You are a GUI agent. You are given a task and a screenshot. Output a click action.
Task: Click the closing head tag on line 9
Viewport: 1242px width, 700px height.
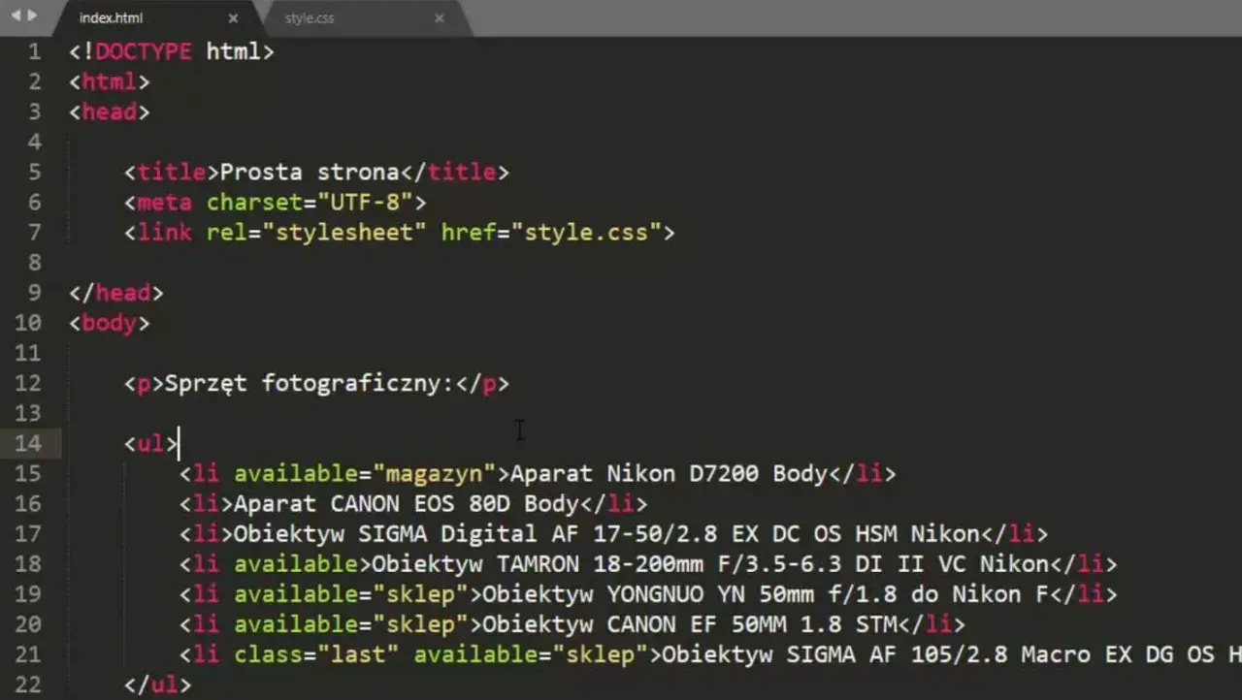click(x=116, y=293)
